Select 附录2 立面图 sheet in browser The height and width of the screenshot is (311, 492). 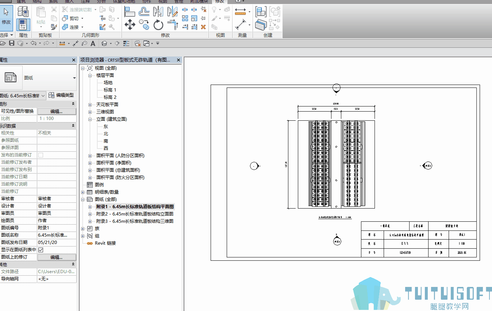[135, 214]
